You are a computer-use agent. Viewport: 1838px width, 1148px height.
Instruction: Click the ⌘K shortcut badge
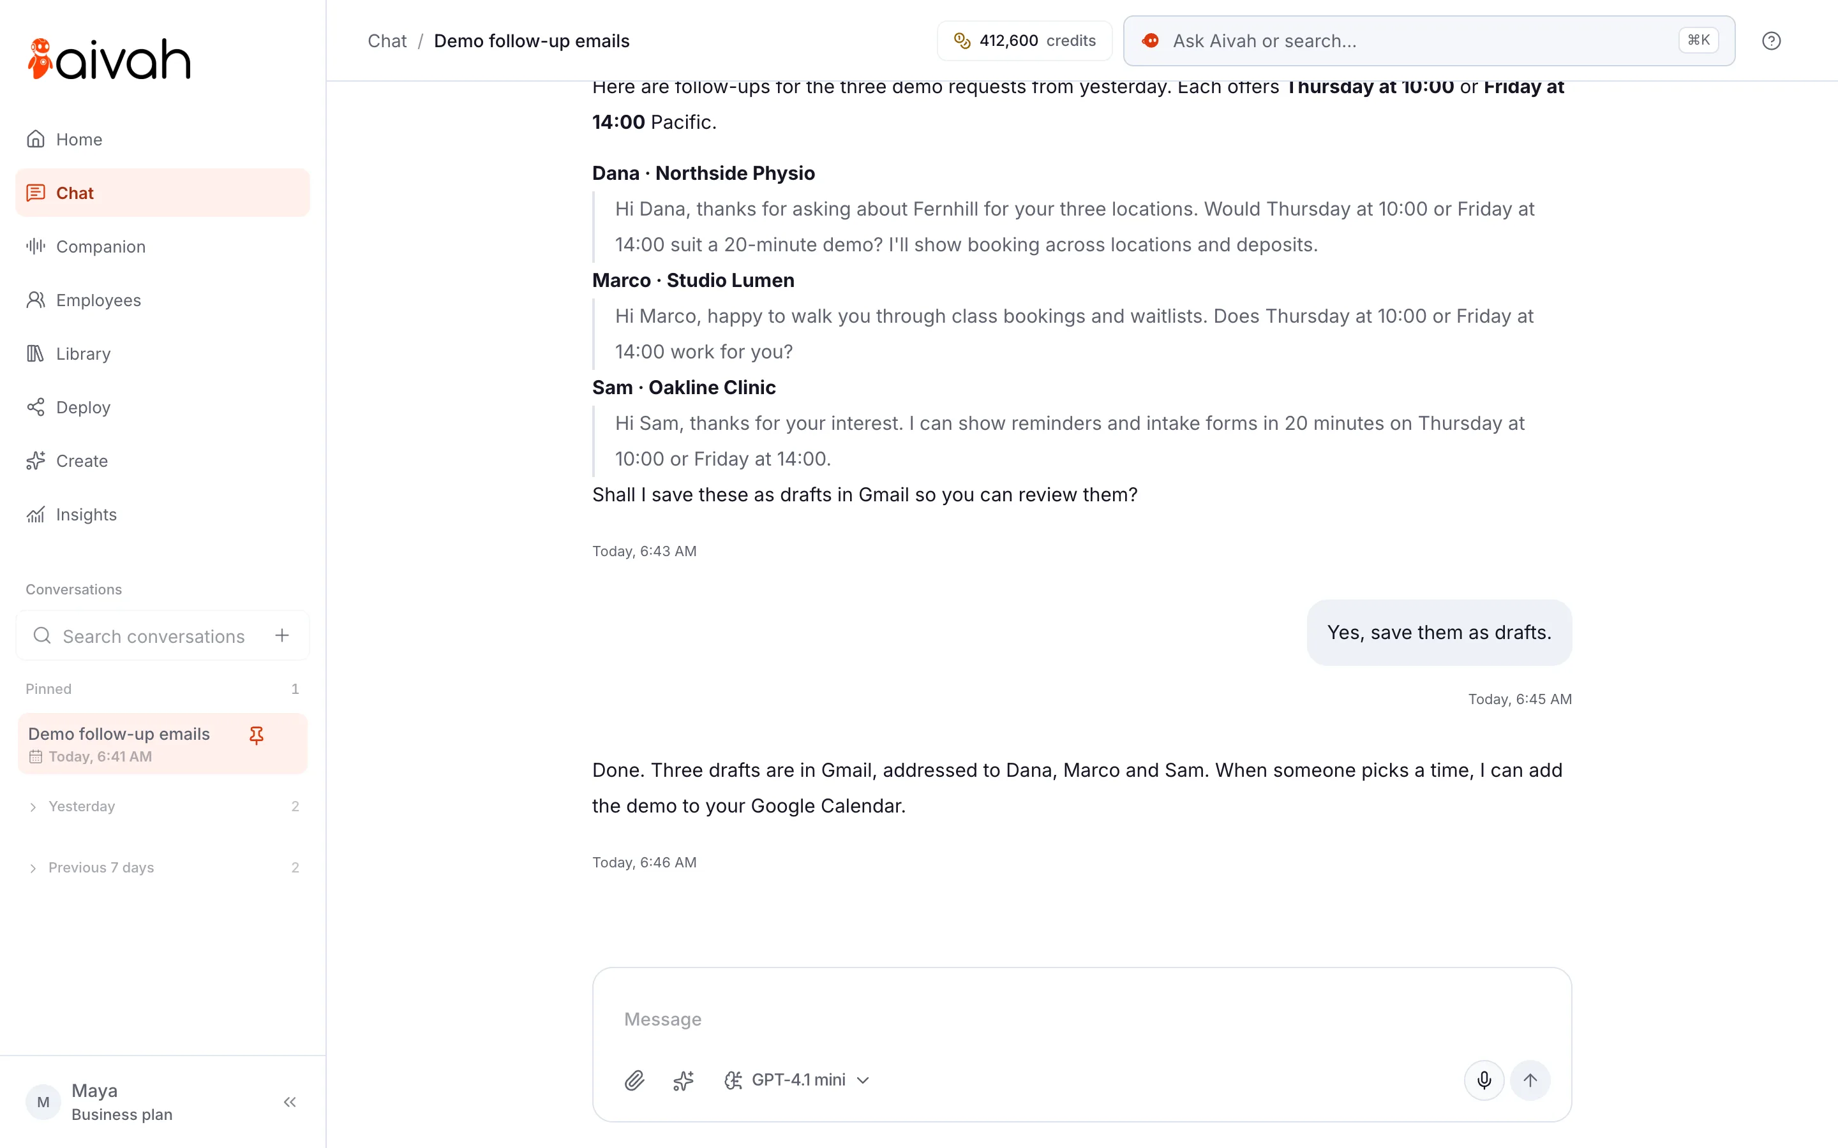click(x=1698, y=40)
